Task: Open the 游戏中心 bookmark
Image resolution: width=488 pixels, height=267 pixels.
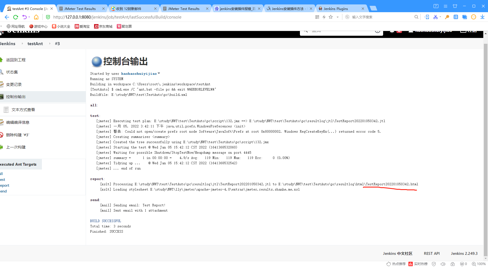Action: 38,27
